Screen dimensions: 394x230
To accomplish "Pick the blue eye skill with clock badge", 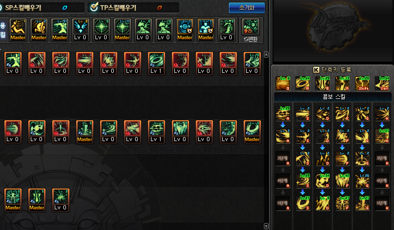I will point(185,30).
